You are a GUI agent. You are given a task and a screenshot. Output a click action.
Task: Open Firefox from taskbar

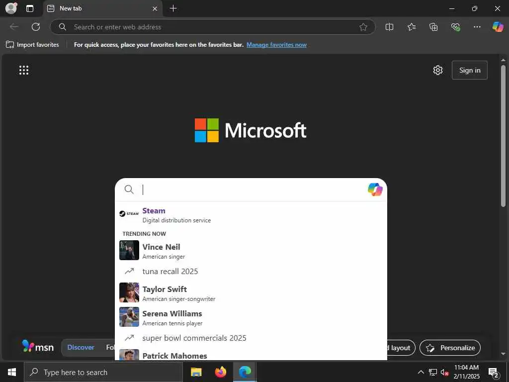pos(221,372)
